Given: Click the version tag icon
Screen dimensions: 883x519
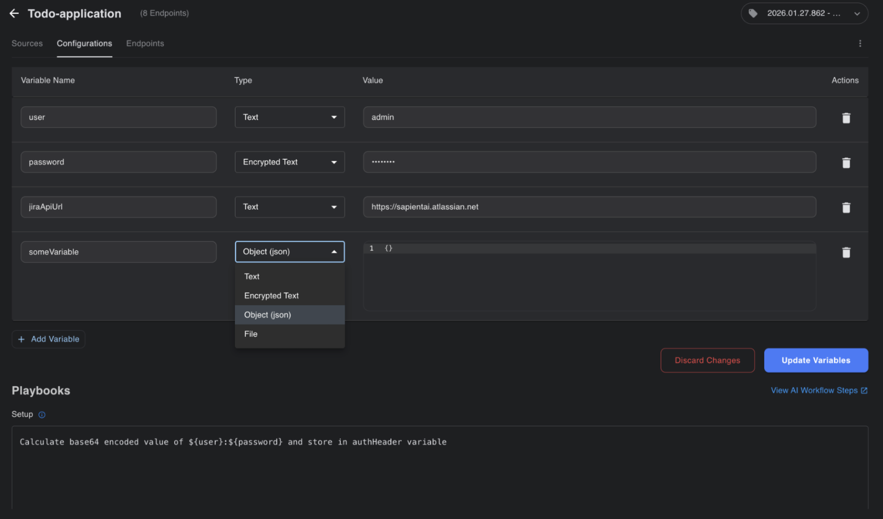Looking at the screenshot, I should 753,13.
